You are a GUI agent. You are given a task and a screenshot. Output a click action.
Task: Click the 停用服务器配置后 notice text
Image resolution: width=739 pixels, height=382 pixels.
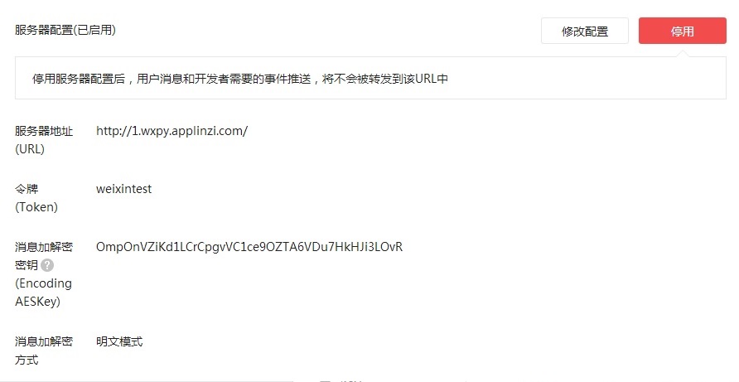(240, 79)
